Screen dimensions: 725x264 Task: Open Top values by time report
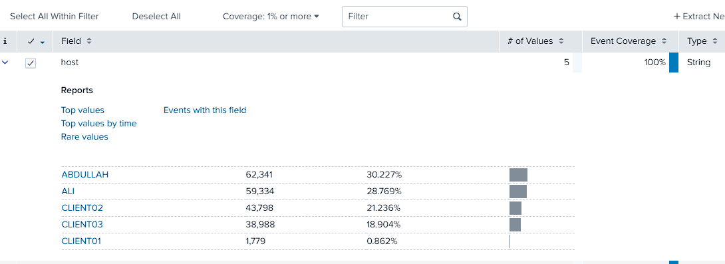[99, 124]
